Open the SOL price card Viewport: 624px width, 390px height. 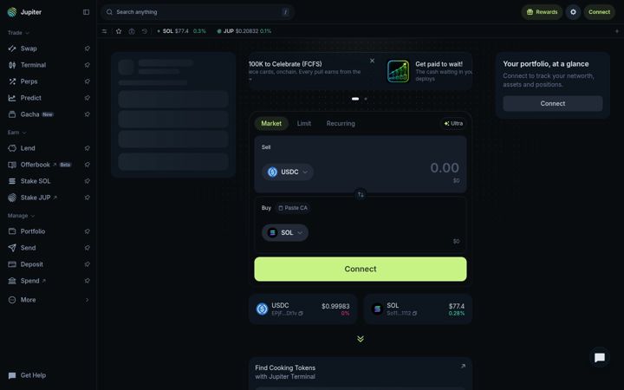coord(418,309)
